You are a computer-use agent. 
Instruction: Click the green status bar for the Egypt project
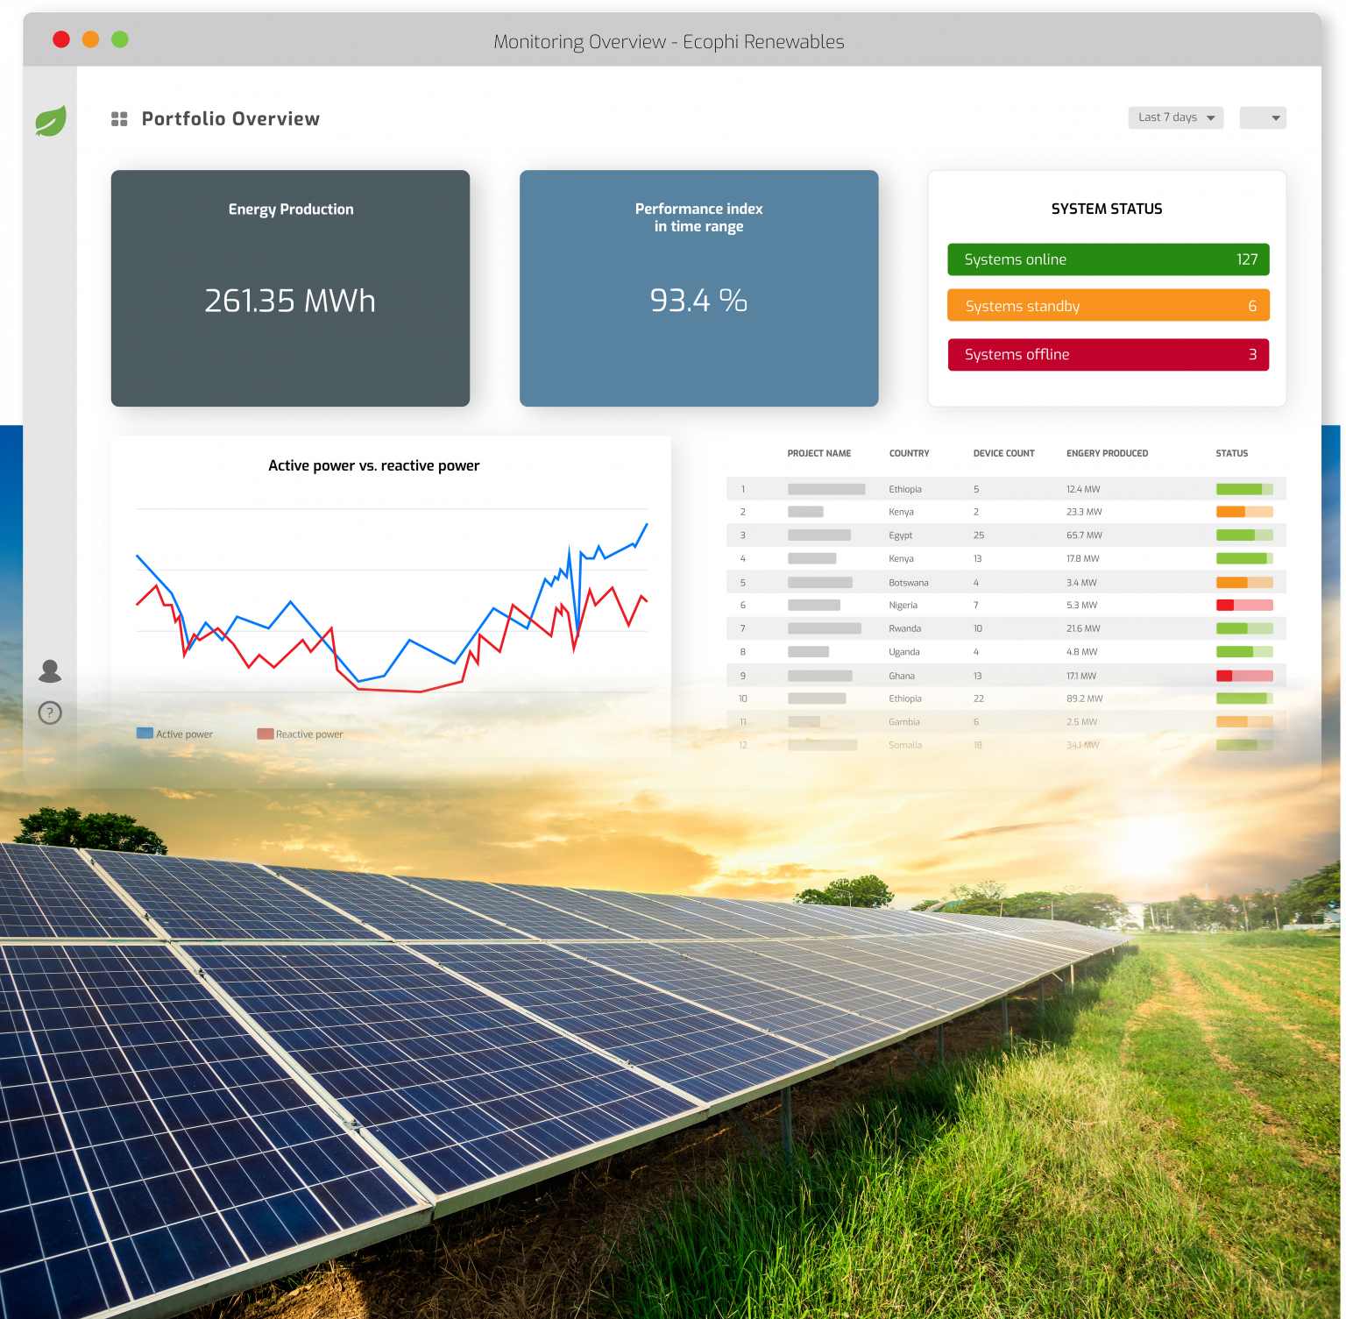point(1243,535)
